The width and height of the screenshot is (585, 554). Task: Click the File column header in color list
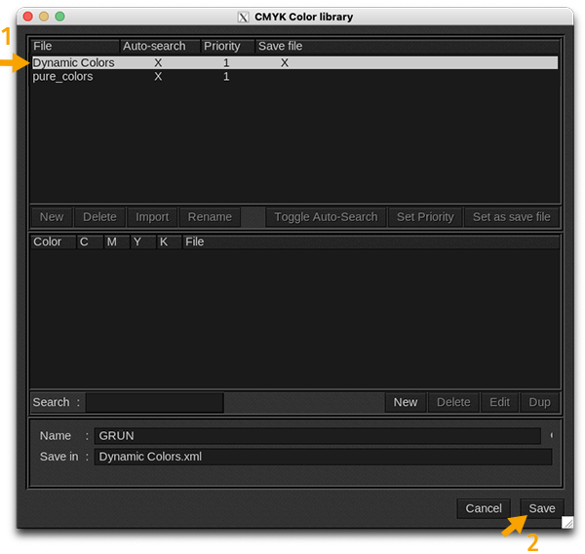[x=370, y=241]
